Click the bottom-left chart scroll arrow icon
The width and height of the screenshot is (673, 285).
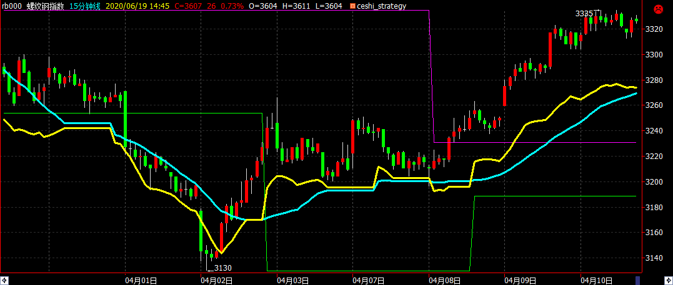[4, 280]
